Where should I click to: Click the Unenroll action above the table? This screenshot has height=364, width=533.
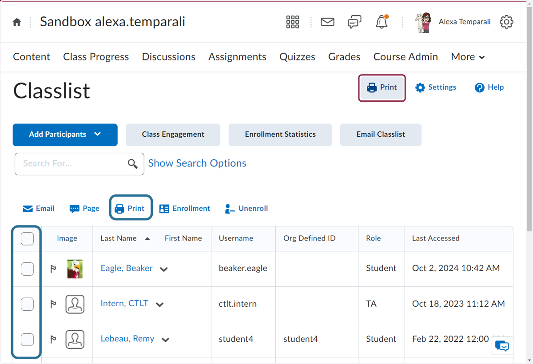click(246, 209)
